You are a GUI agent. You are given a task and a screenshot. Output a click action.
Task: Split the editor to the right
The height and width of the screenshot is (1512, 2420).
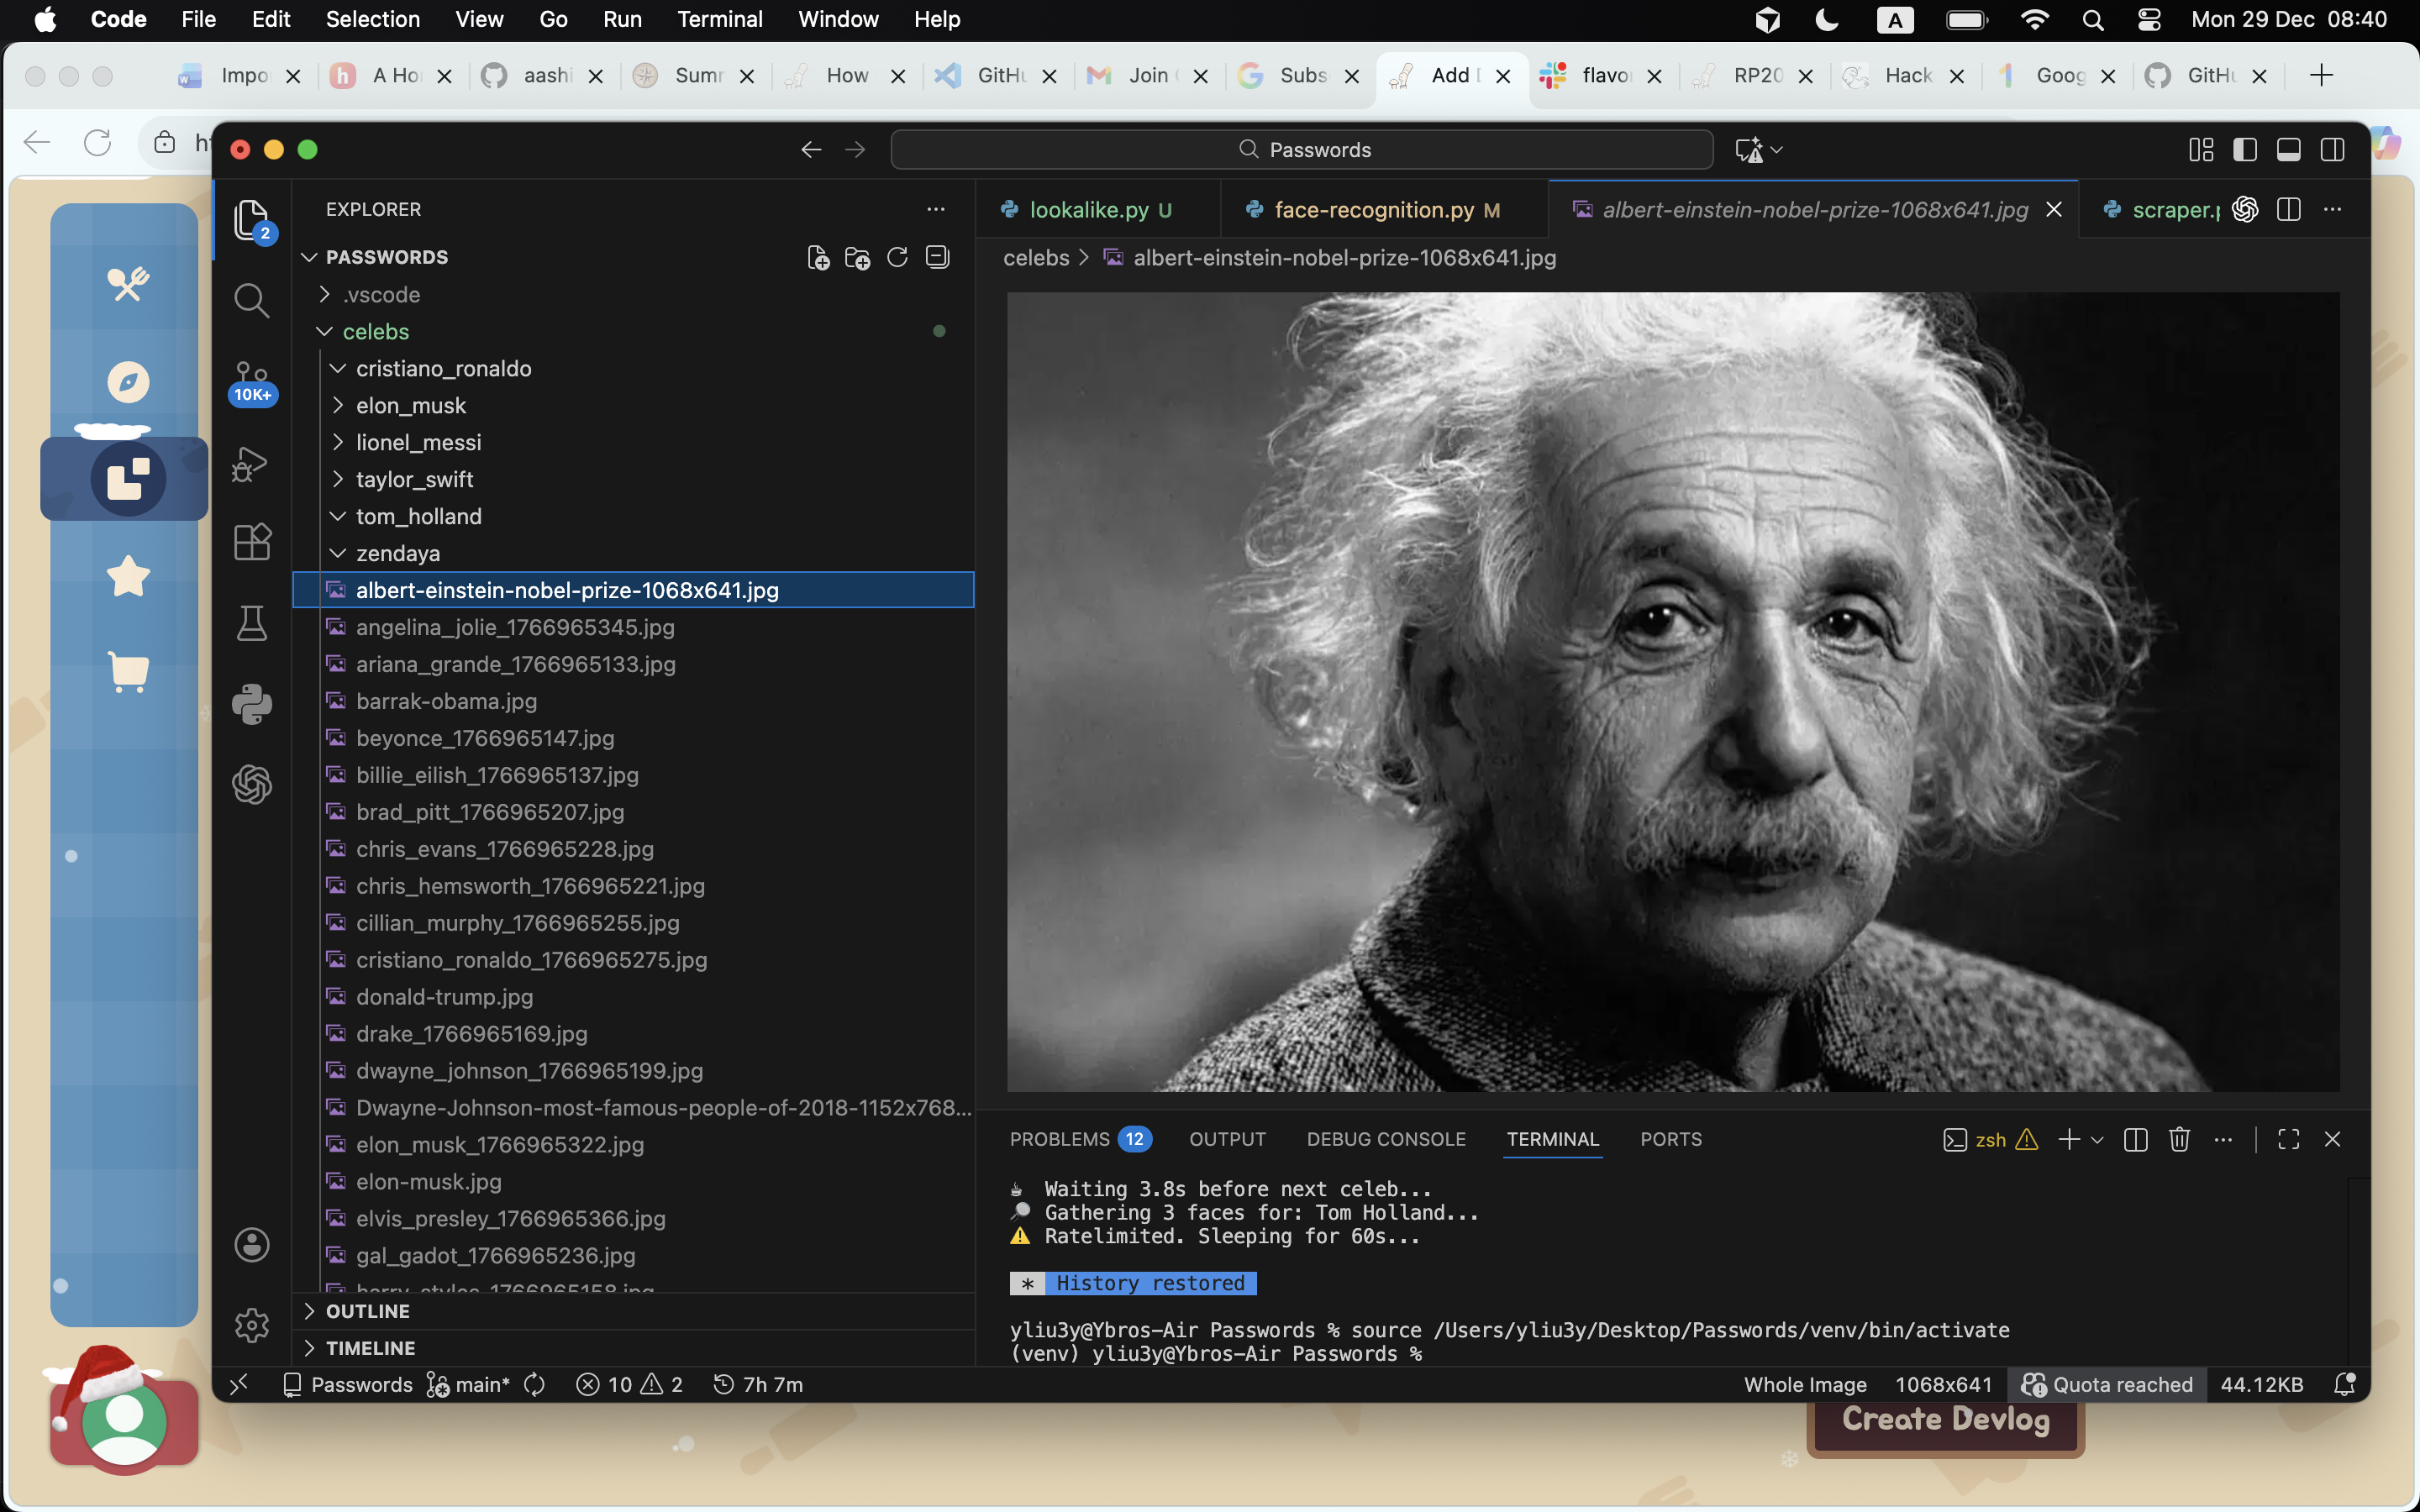(2288, 209)
